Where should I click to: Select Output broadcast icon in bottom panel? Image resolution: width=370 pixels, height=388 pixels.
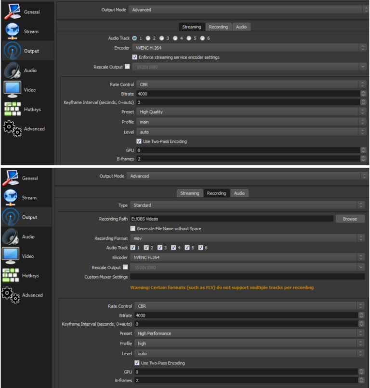point(11,217)
